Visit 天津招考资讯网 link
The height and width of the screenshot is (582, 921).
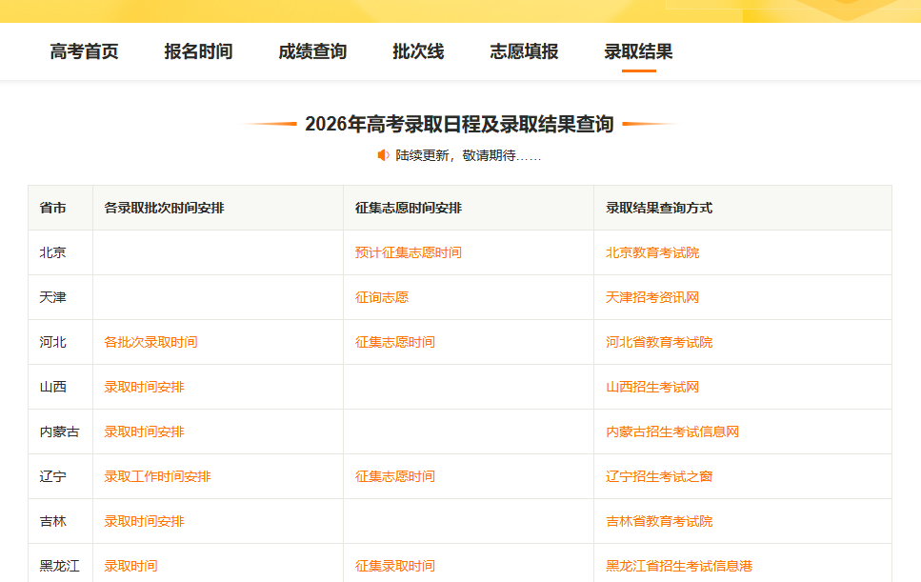point(652,297)
